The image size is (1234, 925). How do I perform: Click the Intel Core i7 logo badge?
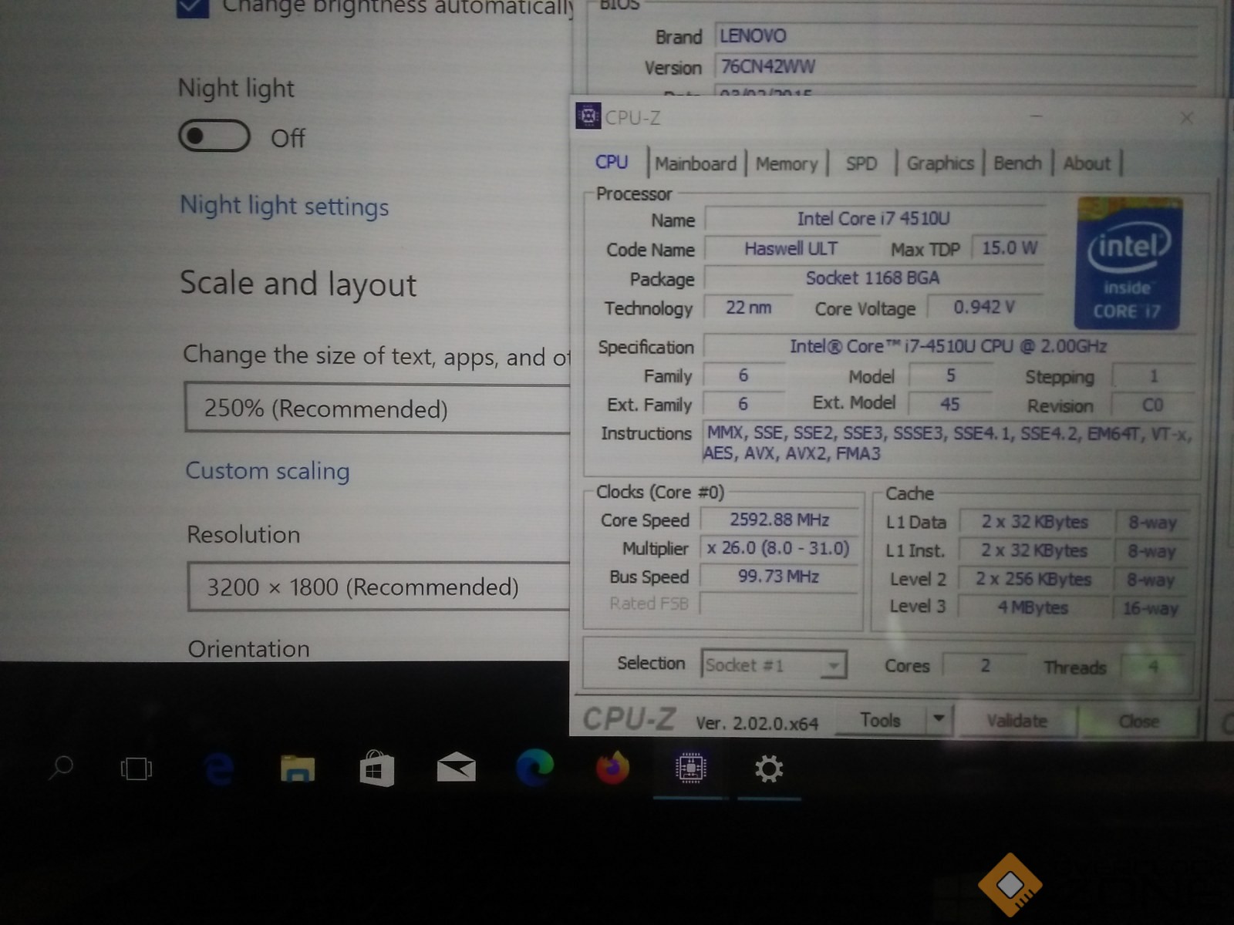[x=1127, y=263]
